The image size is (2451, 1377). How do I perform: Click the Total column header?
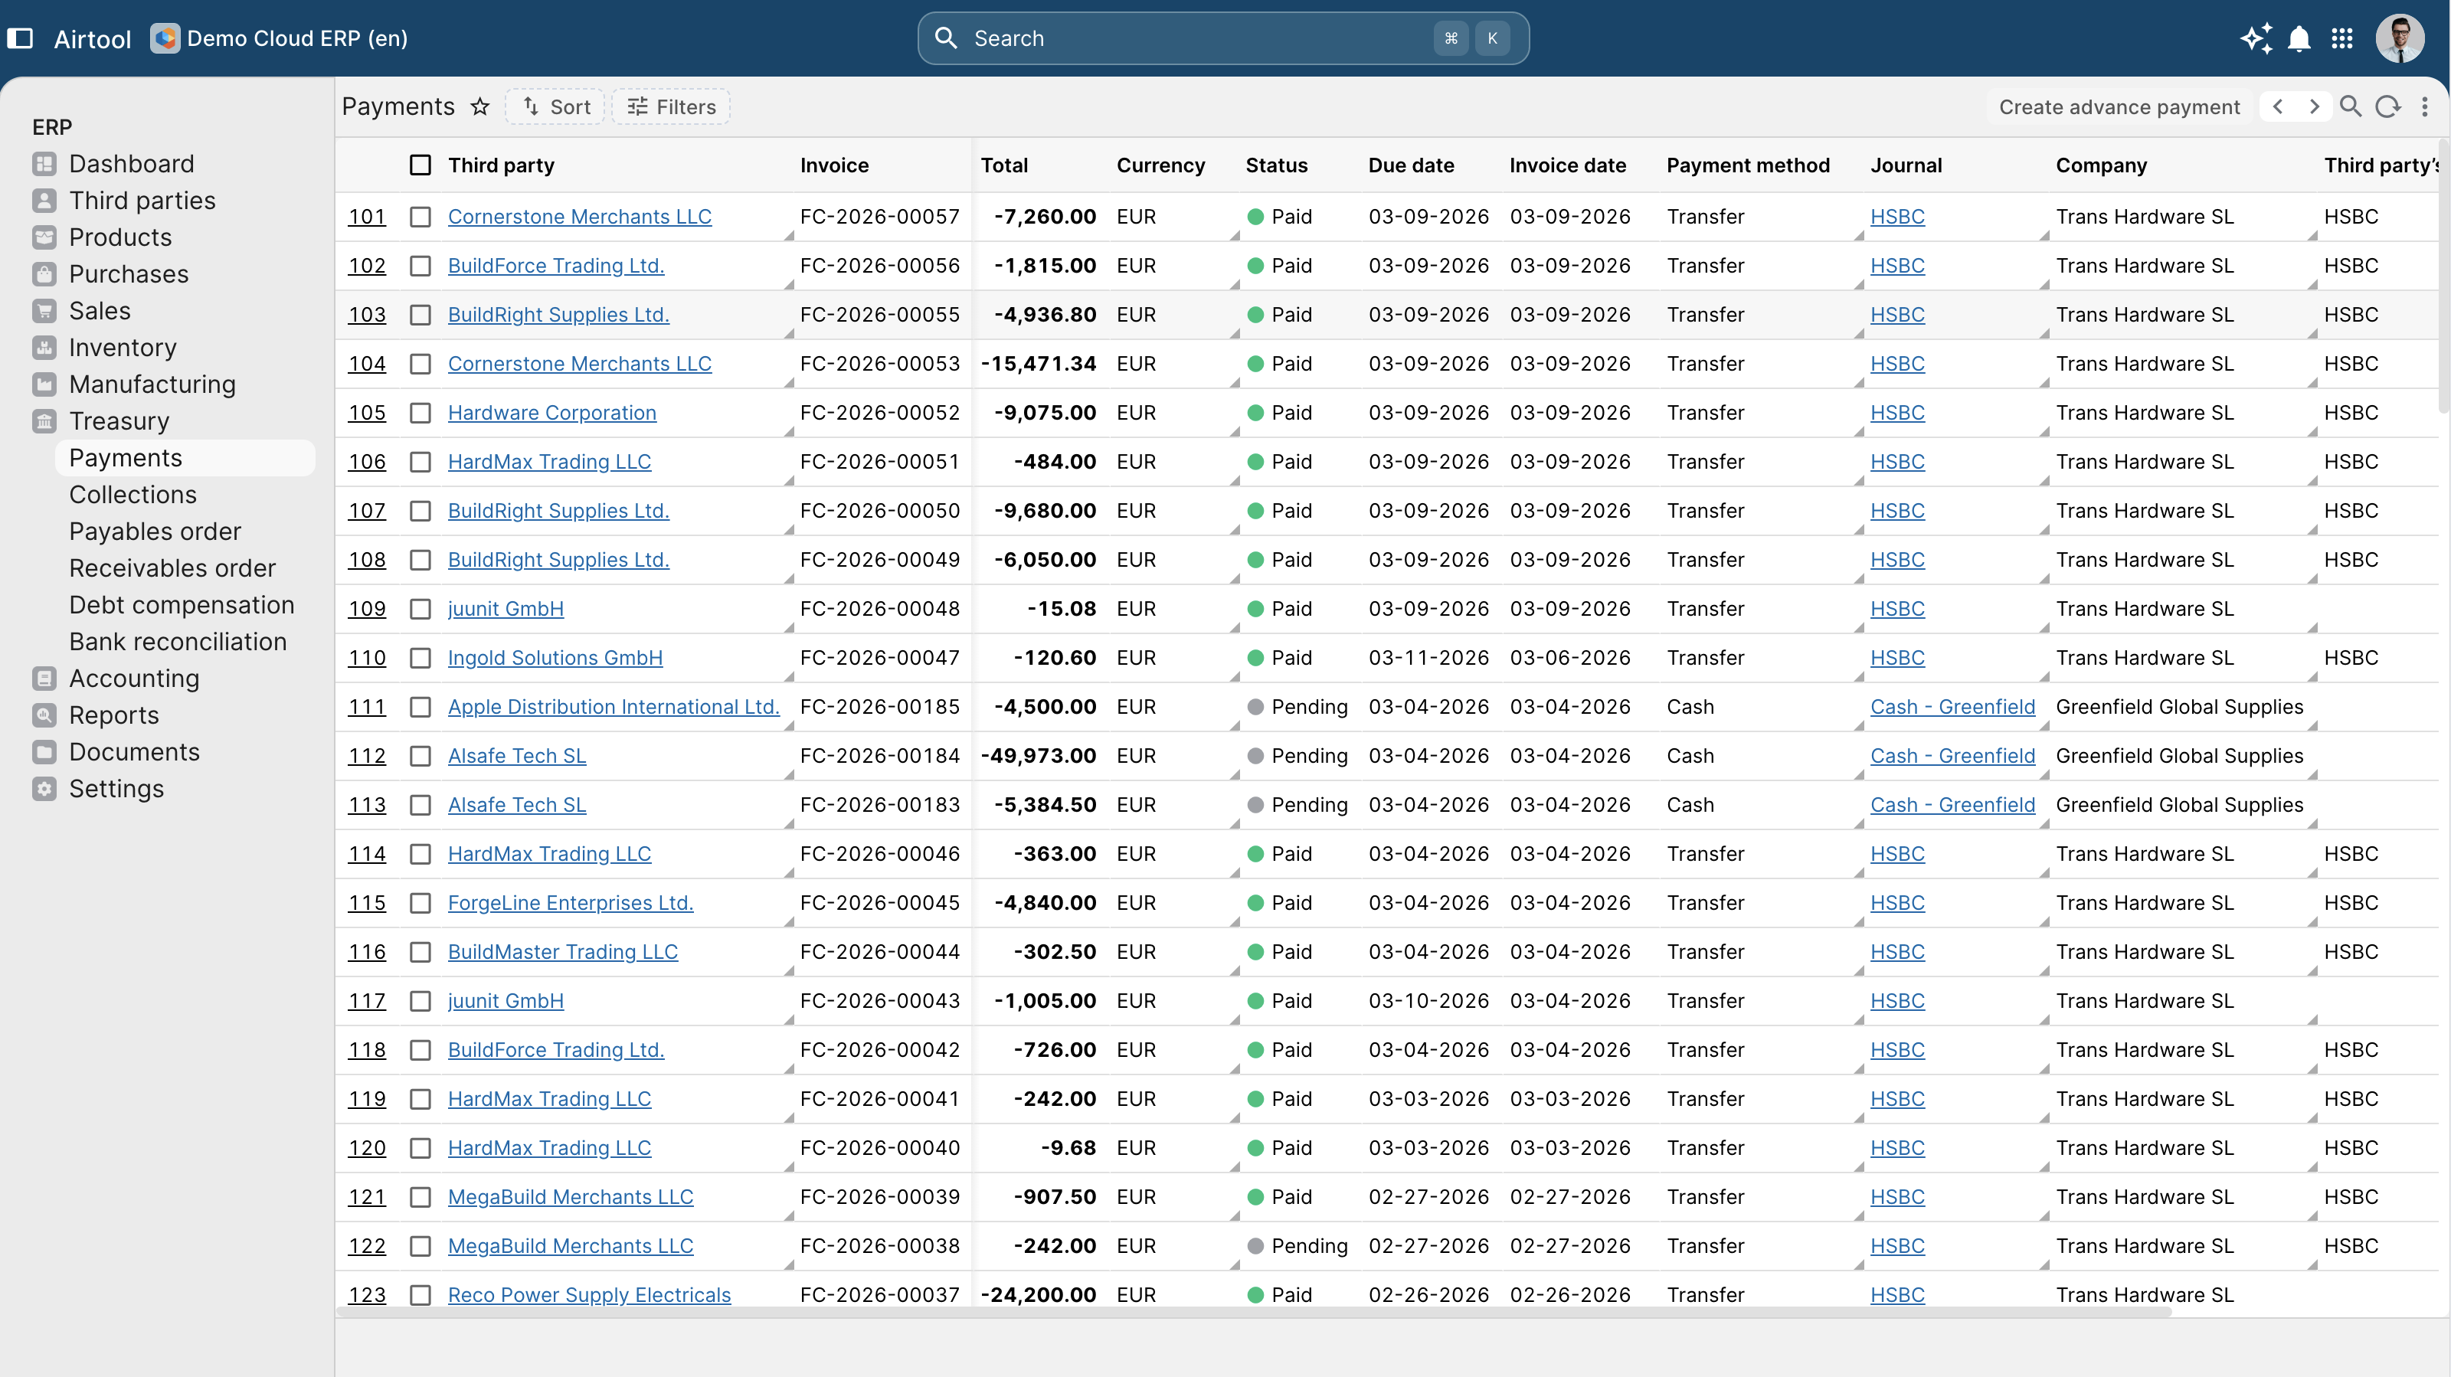pyautogui.click(x=1004, y=165)
